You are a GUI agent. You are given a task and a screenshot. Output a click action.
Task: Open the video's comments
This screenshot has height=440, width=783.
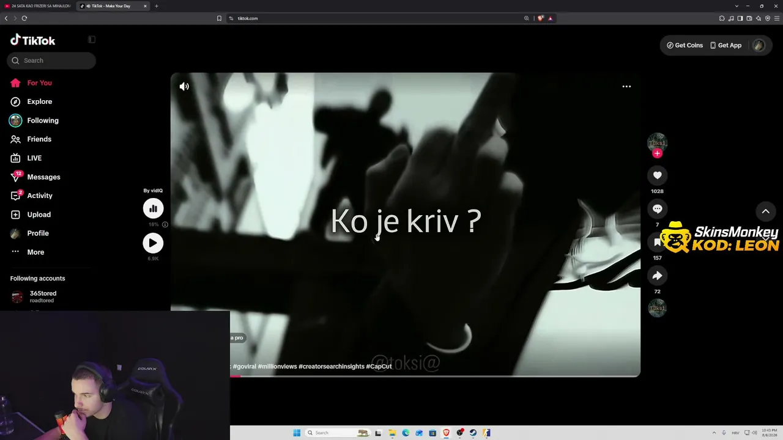(658, 209)
